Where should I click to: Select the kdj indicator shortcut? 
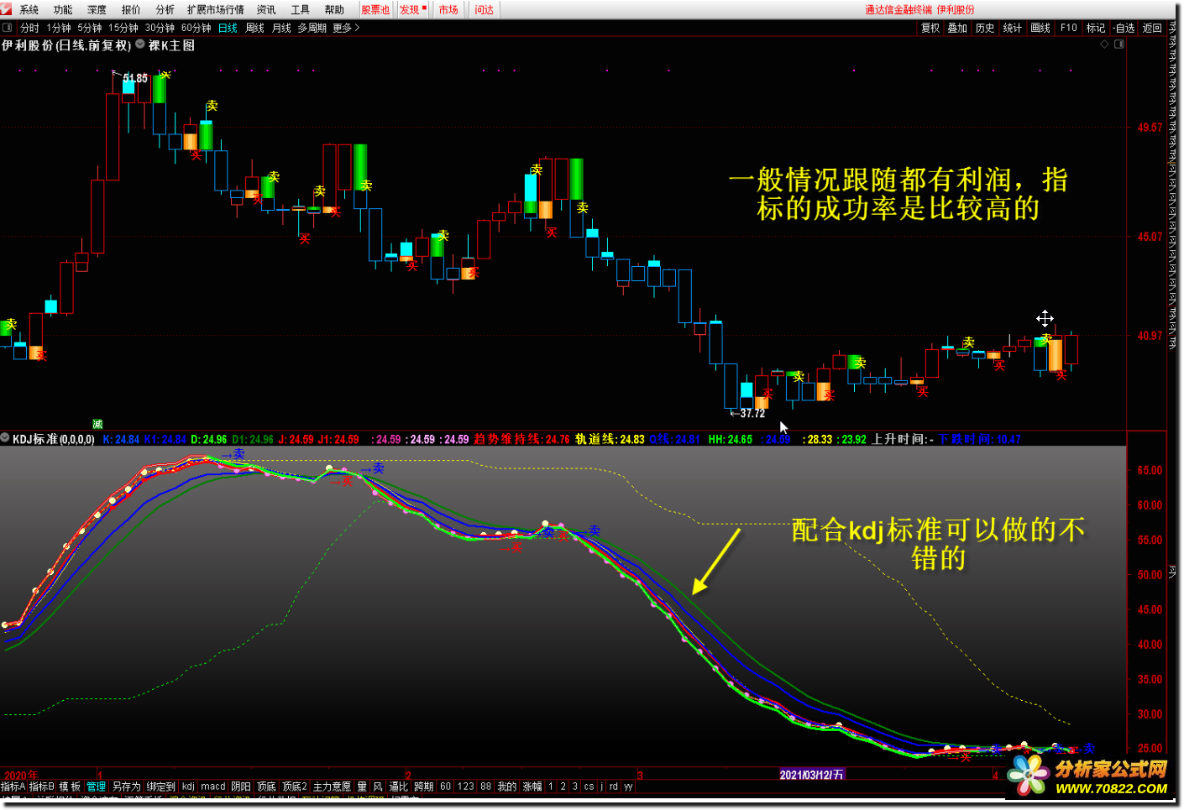[x=188, y=786]
